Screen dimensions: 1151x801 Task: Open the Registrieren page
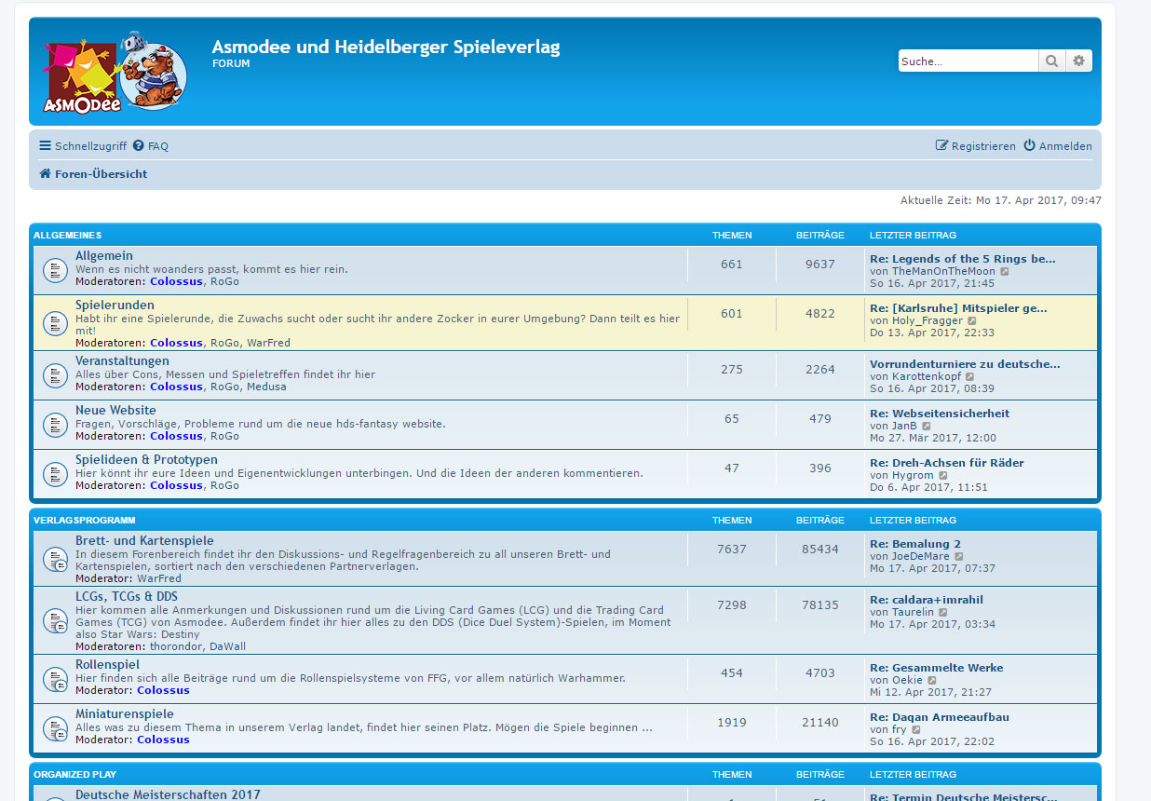[x=975, y=146]
